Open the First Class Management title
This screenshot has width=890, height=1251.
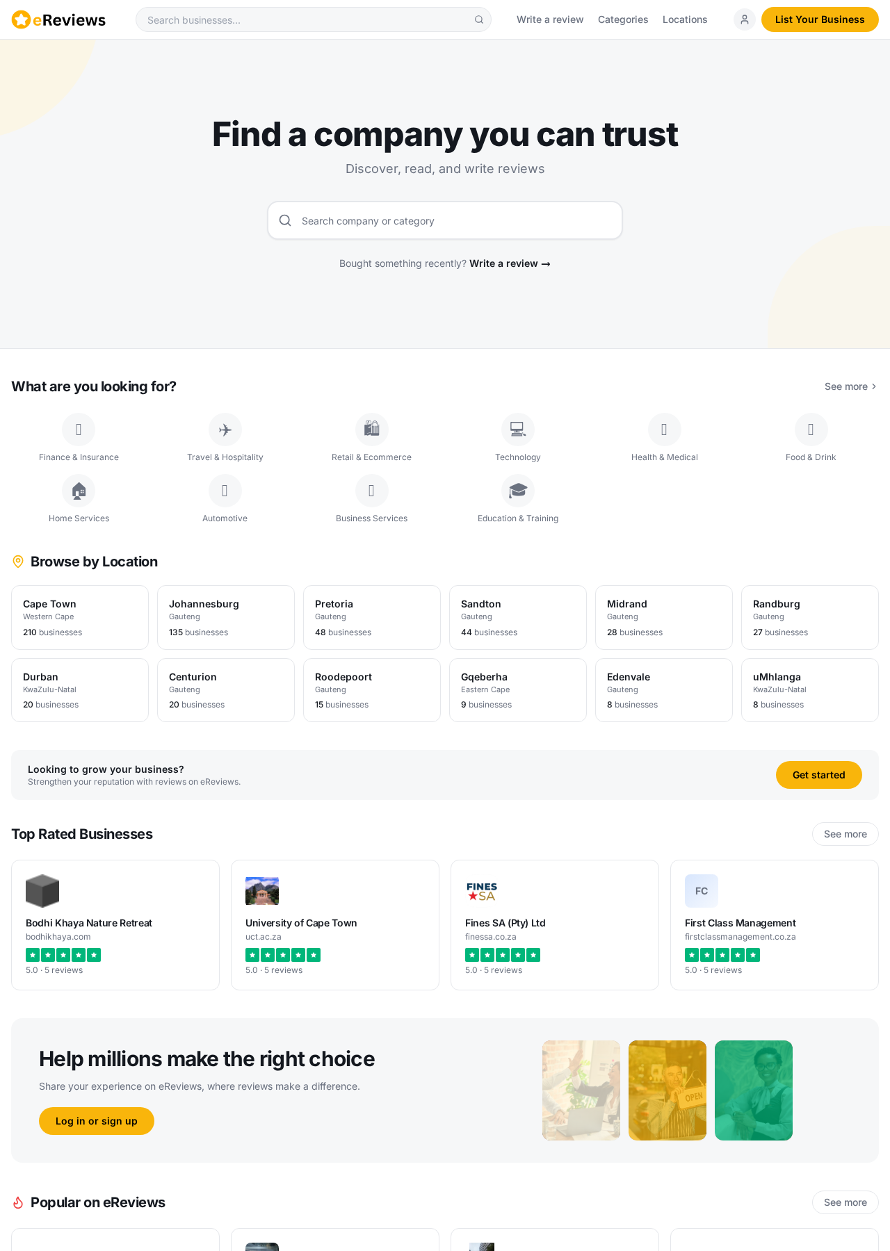click(x=741, y=923)
